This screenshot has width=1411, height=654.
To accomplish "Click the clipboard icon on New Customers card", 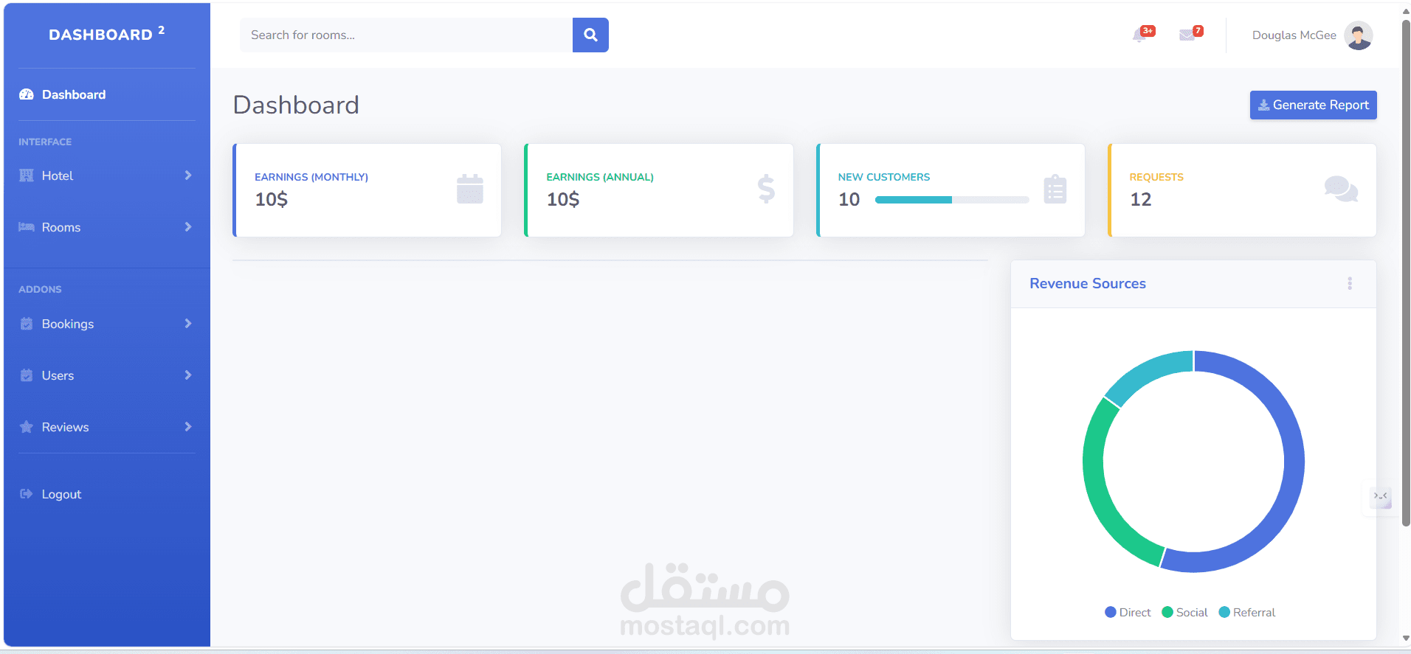I will pos(1055,189).
